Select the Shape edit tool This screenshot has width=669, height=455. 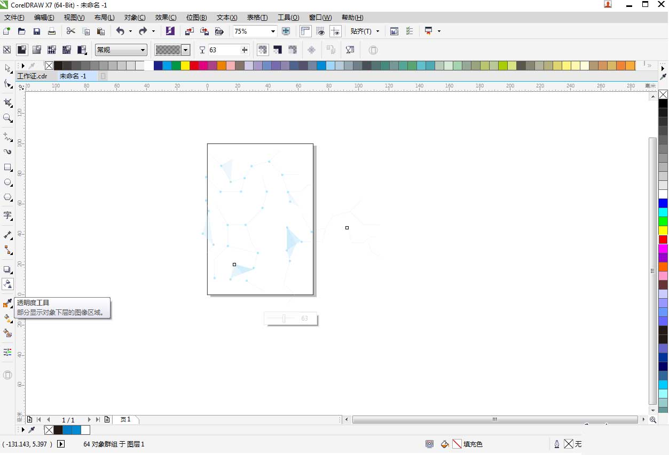(x=7, y=84)
